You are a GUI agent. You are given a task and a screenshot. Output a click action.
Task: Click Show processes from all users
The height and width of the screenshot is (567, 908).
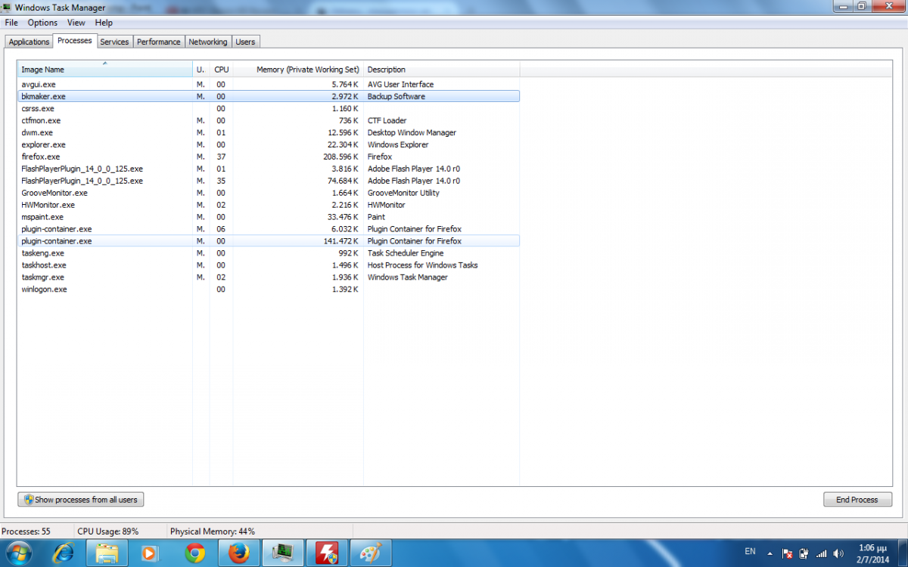click(81, 500)
